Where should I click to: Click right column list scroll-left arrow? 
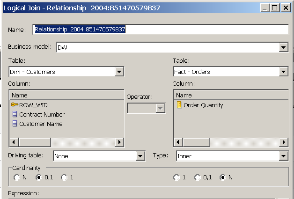tap(178, 142)
